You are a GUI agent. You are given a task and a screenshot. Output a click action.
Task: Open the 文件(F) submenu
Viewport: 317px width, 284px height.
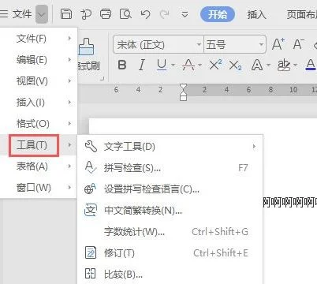(39, 39)
